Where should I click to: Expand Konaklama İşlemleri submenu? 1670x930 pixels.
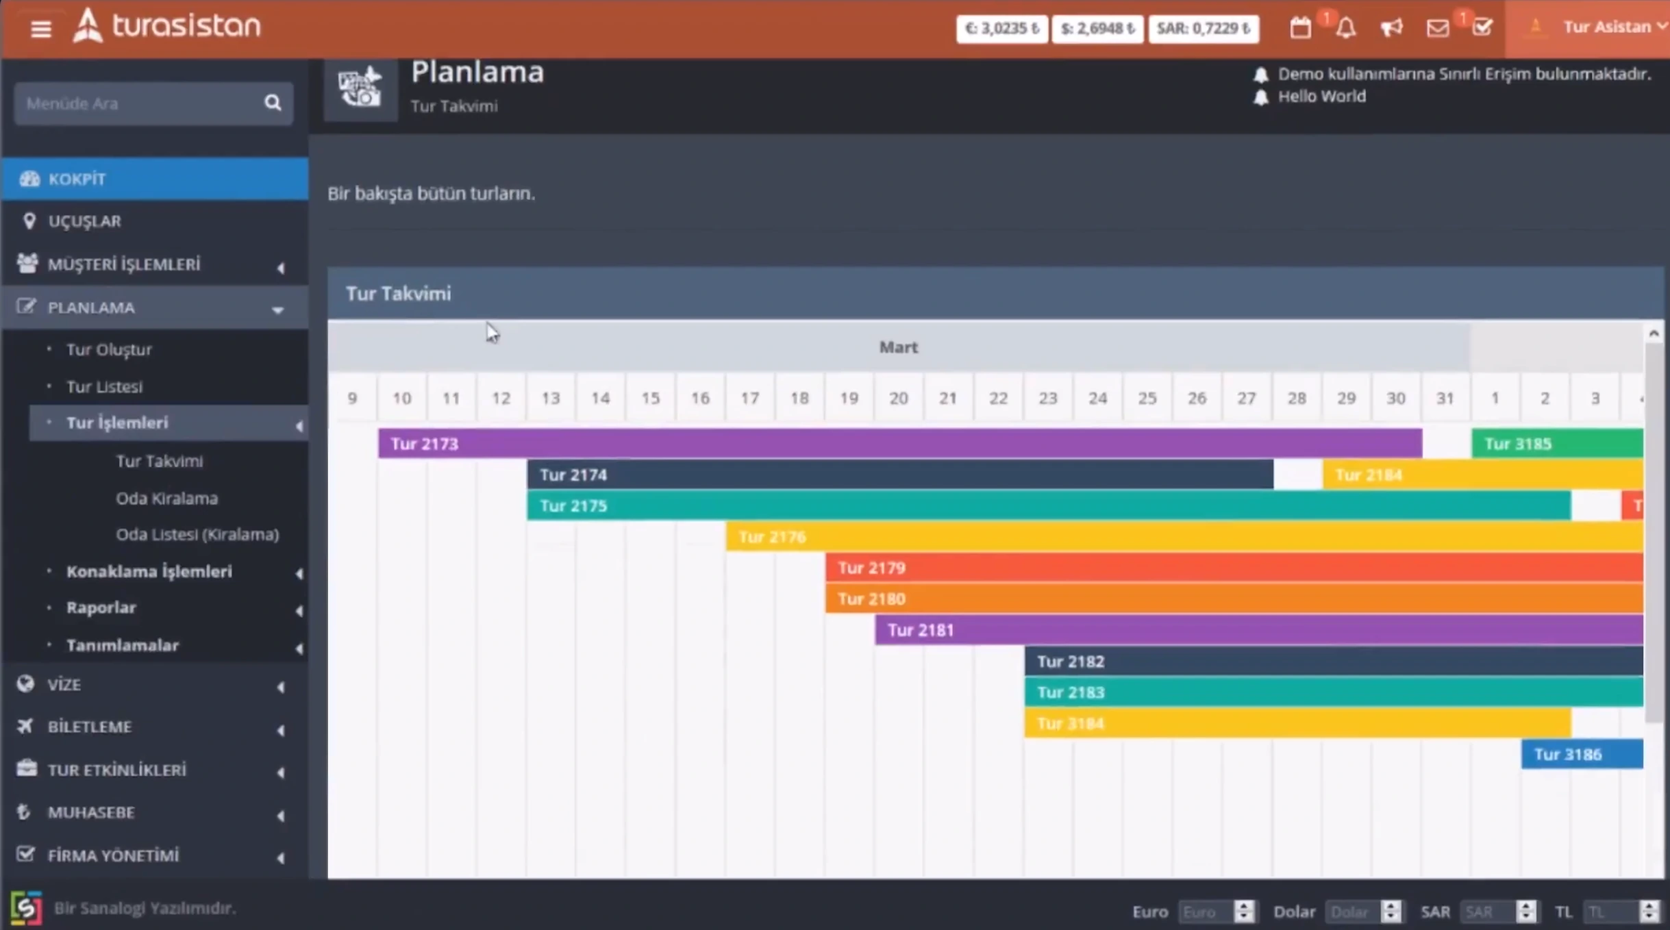tap(169, 571)
